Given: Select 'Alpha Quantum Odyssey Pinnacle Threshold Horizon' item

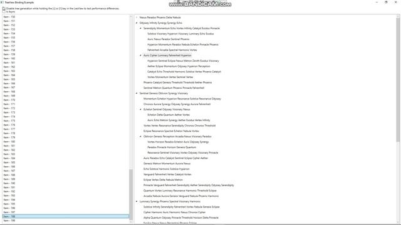Looking at the screenshot, I should tap(181, 217).
